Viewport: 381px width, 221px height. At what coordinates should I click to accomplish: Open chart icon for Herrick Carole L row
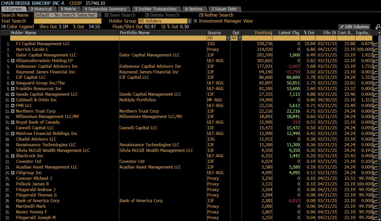pyautogui.click(x=375, y=49)
